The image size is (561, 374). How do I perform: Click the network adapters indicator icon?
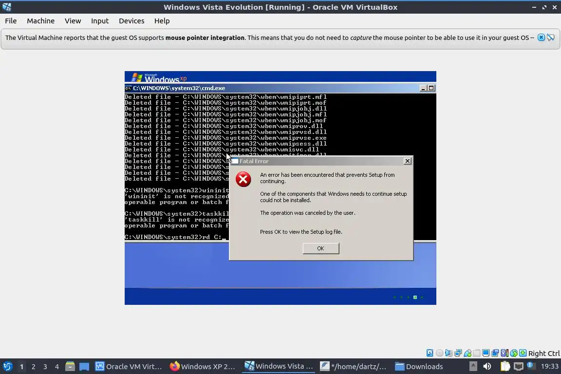tap(458, 353)
